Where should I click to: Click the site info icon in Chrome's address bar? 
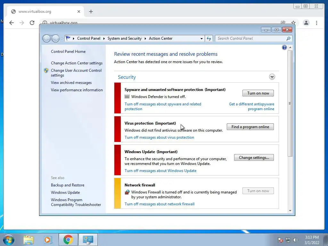[45, 22]
